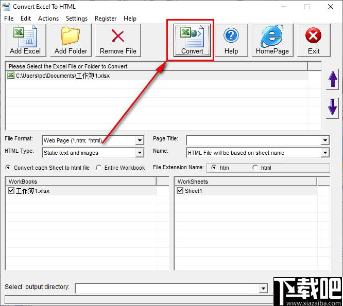Screen dimensions: 343x306
Task: Start conversion with the Convert button
Action: [x=192, y=40]
